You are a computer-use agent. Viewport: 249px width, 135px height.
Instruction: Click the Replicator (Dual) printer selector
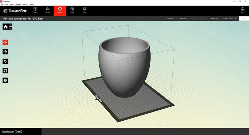(21, 132)
